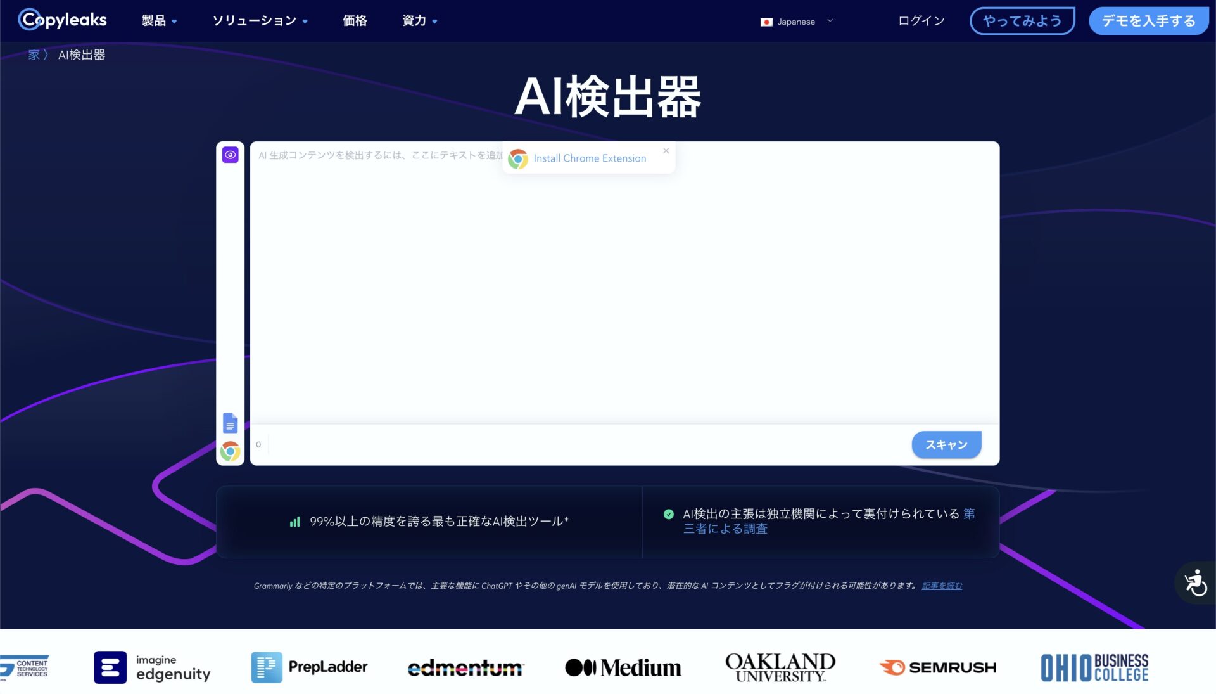Click the green checkmark beside AI検出の主張

(669, 514)
